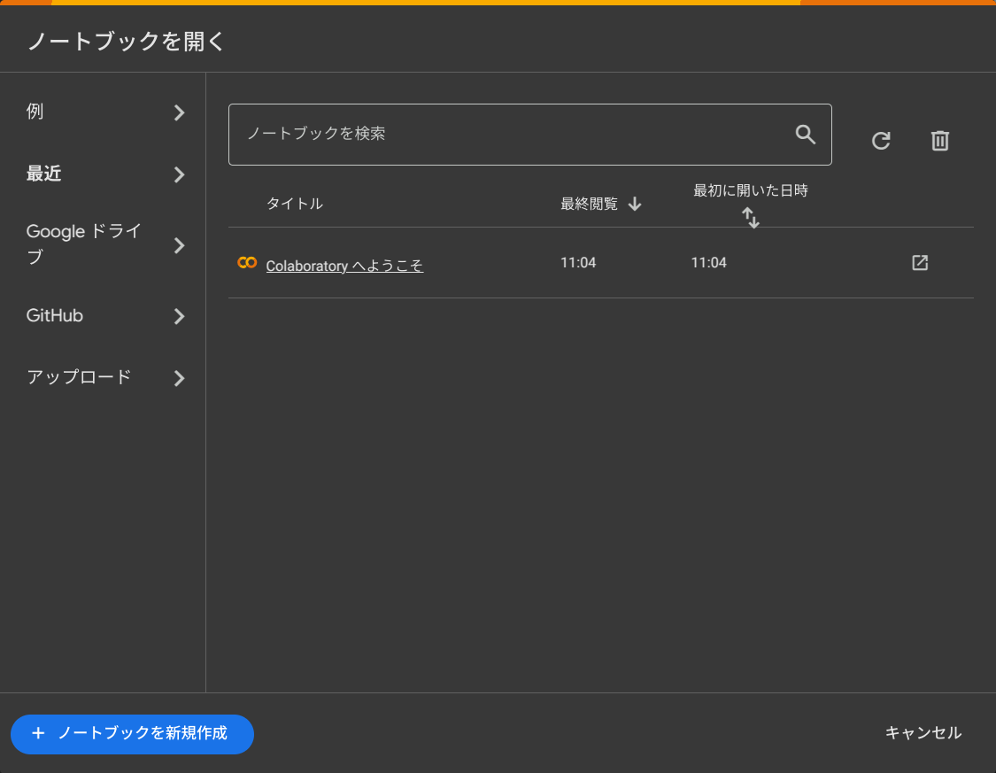Click the タイトル column header
The width and height of the screenshot is (996, 773).
[x=295, y=204]
